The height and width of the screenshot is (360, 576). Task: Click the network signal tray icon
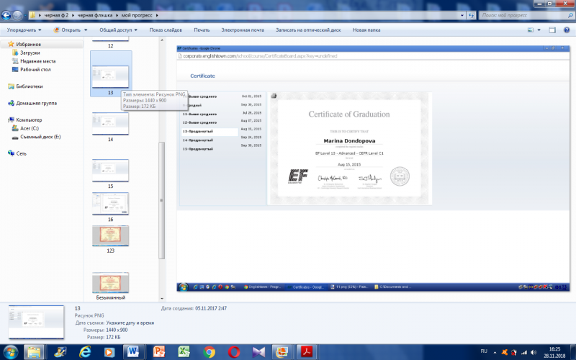[x=524, y=352]
